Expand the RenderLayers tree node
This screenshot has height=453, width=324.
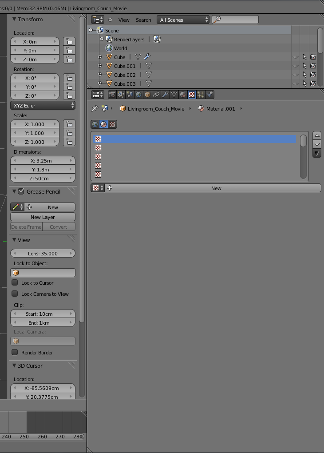[x=102, y=39]
